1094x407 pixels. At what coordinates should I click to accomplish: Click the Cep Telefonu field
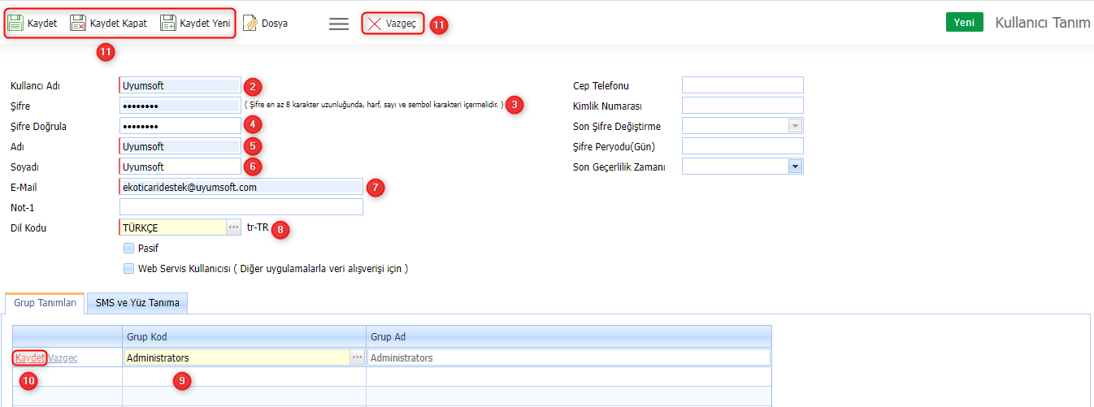pos(743,85)
